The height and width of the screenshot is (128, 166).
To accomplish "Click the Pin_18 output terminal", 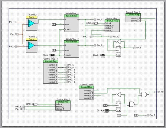I will 67,82.
